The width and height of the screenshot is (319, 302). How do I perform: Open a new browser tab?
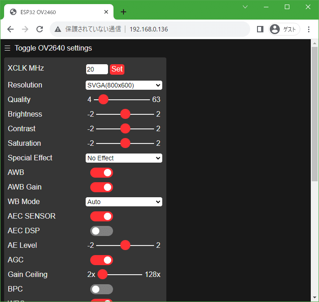coord(123,12)
